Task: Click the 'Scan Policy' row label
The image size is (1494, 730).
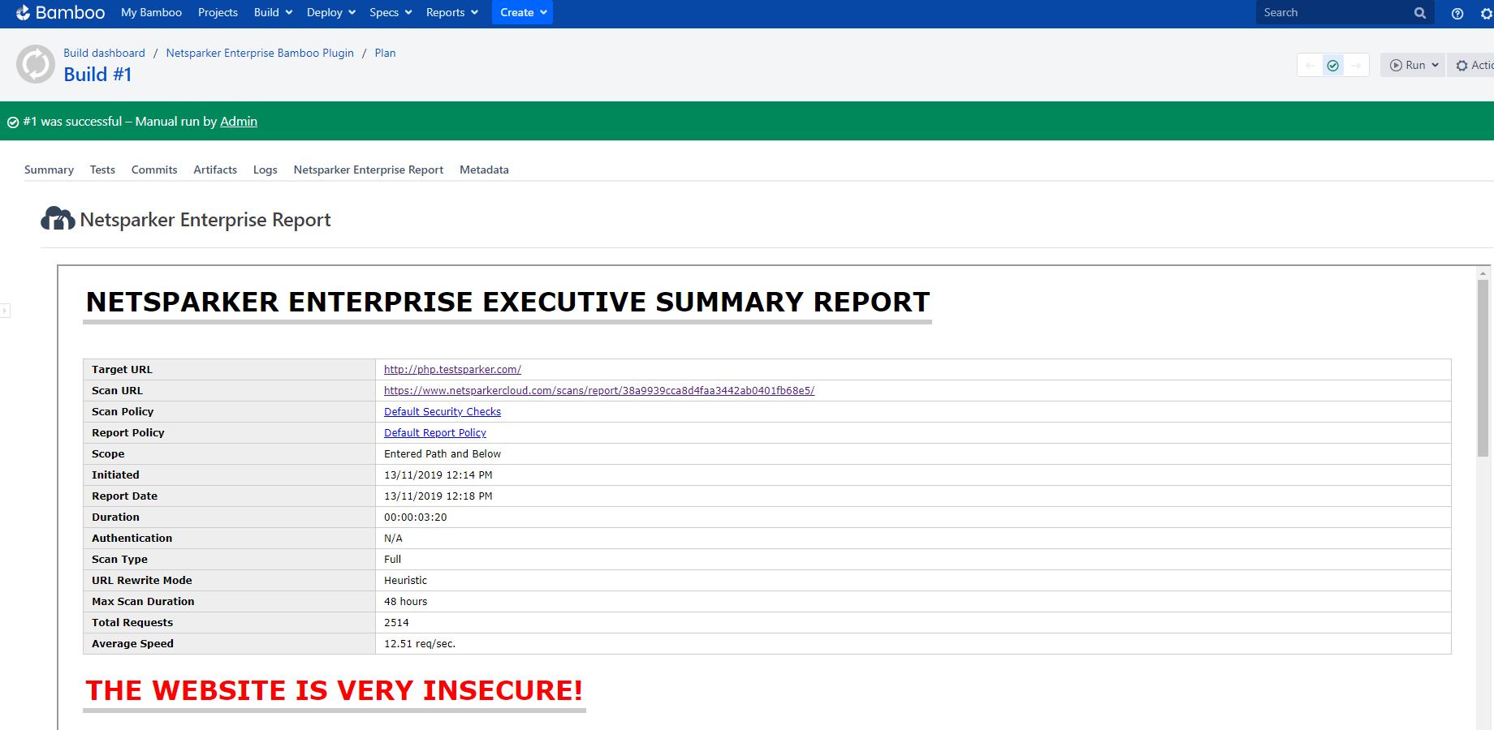Action: click(123, 411)
